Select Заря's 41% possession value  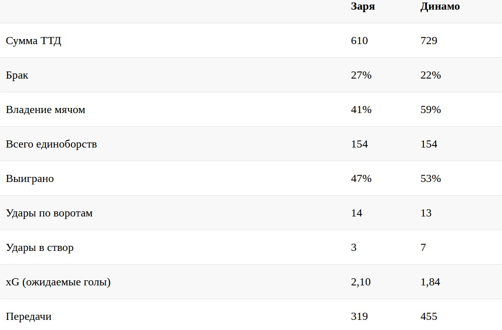pos(361,109)
